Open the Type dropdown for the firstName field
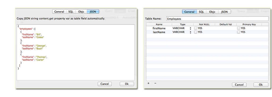Screen dimensions: 272x97 coord(190,28)
